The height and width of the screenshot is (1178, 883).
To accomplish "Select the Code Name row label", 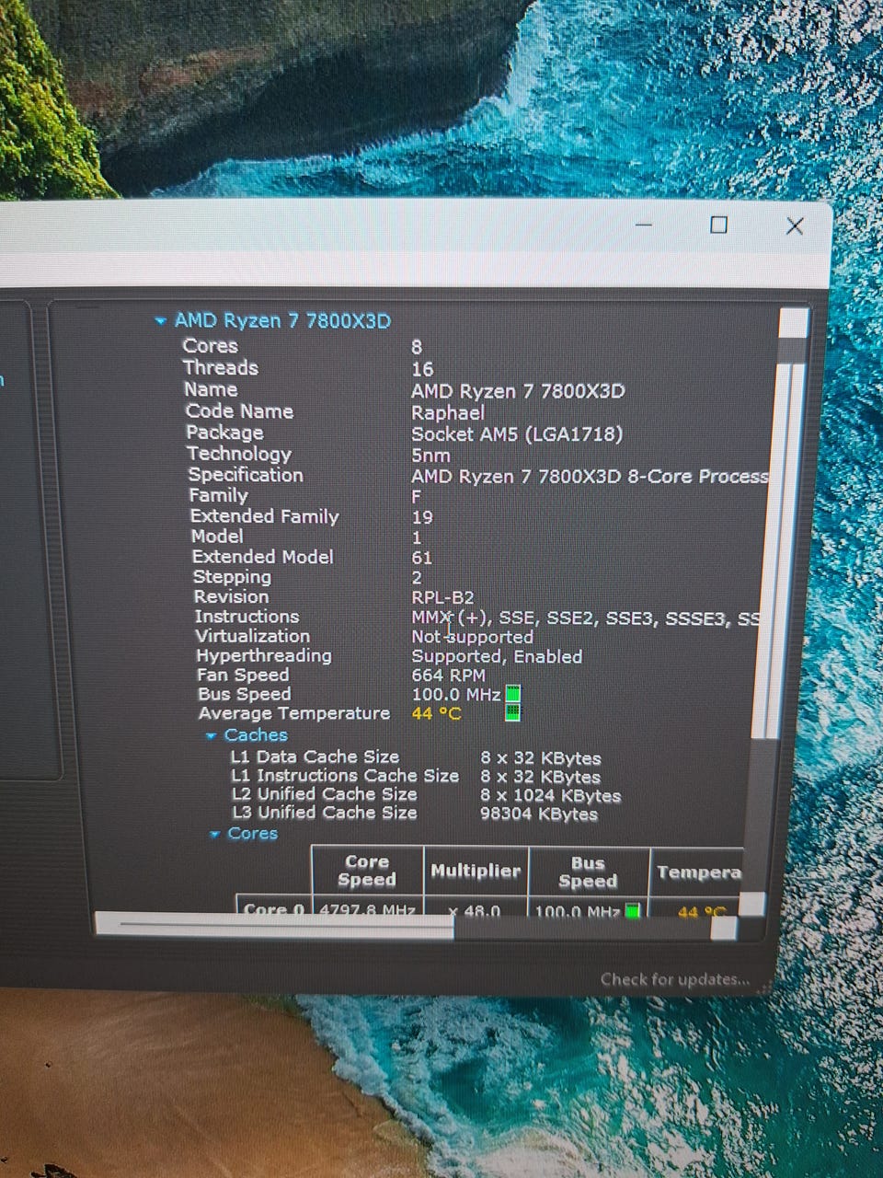I will [239, 411].
